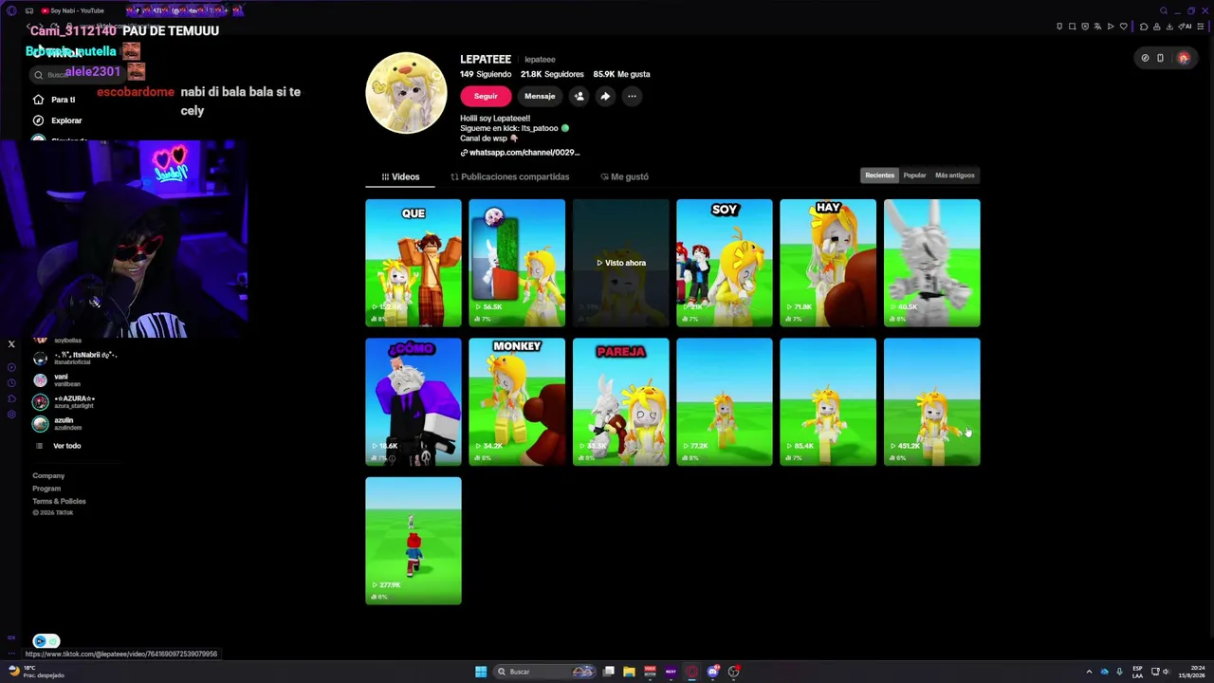Sort videos by Popular
This screenshot has height=683, width=1214.
tap(914, 175)
